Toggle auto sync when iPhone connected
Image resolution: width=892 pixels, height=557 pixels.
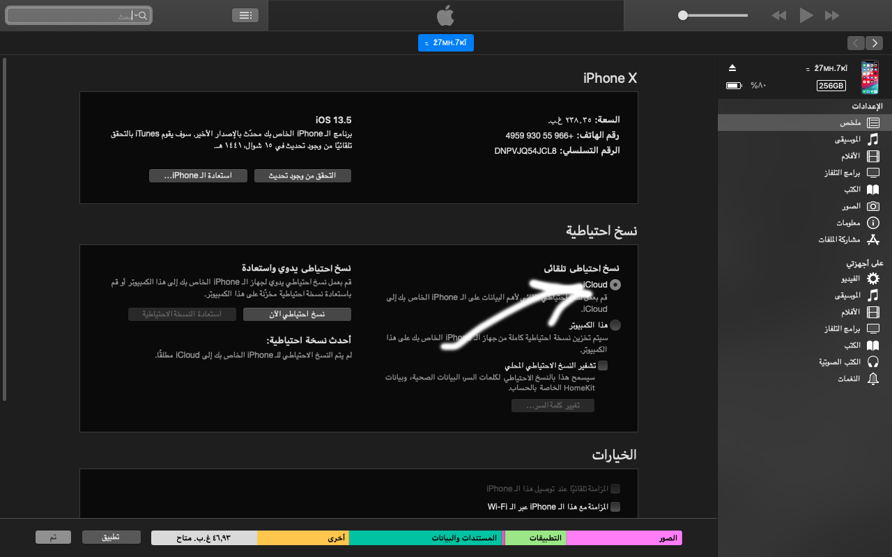click(615, 489)
